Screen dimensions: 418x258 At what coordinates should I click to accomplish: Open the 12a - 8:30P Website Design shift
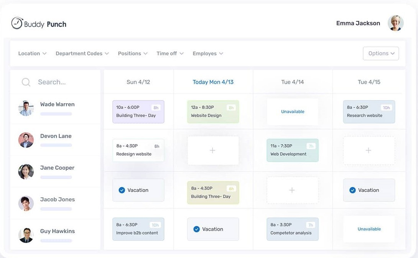pyautogui.click(x=213, y=112)
